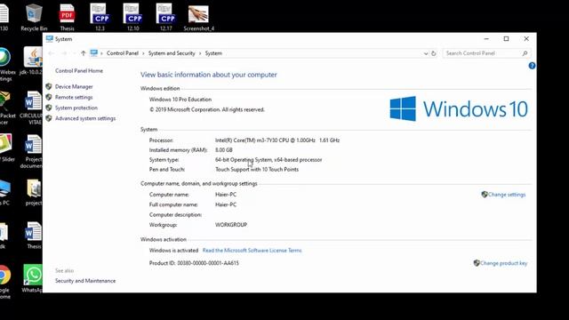Select the Google Chrome desktop shortcut
The width and height of the screenshot is (569, 320).
coord(4,281)
